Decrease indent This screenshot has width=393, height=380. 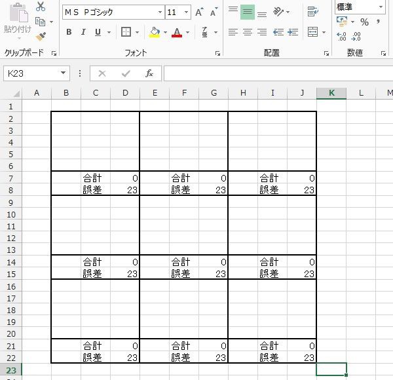click(278, 32)
